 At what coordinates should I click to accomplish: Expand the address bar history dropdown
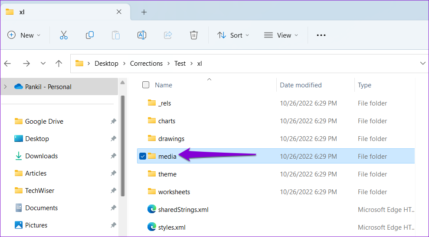[422, 63]
